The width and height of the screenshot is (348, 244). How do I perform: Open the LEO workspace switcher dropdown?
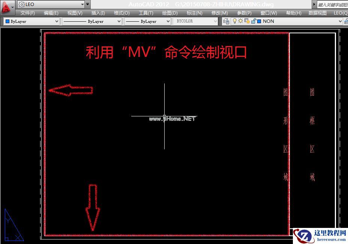pos(51,4)
